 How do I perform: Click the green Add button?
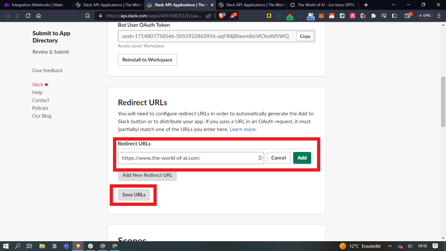[x=302, y=158]
